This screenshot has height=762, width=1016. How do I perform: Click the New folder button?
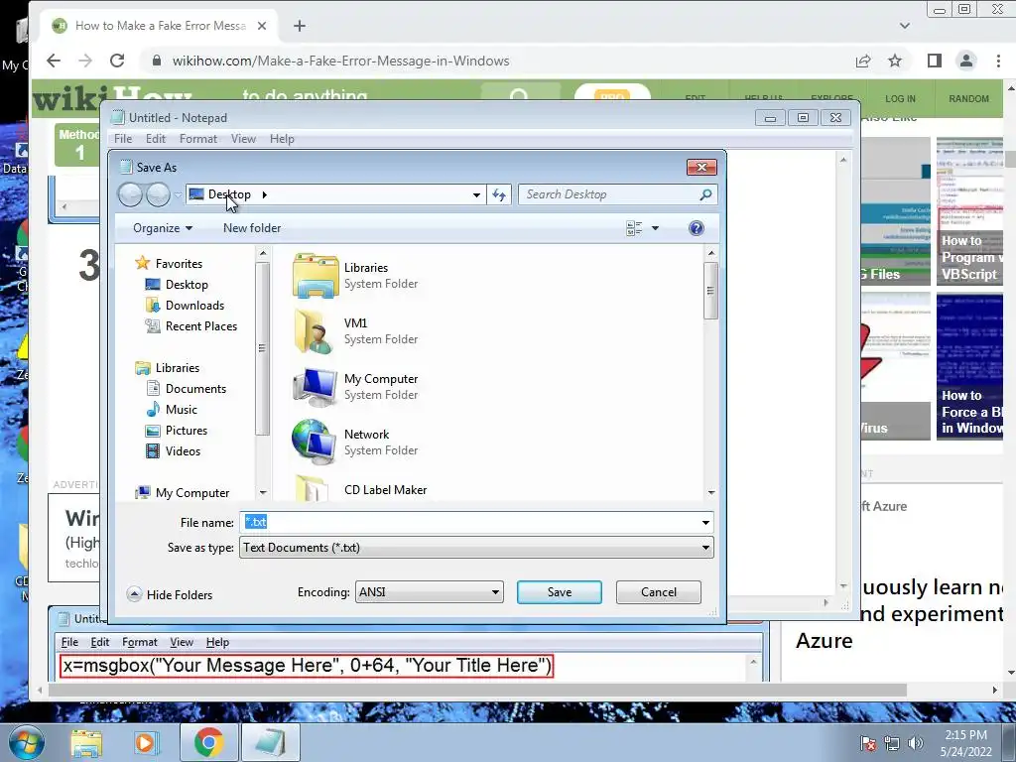pyautogui.click(x=252, y=228)
